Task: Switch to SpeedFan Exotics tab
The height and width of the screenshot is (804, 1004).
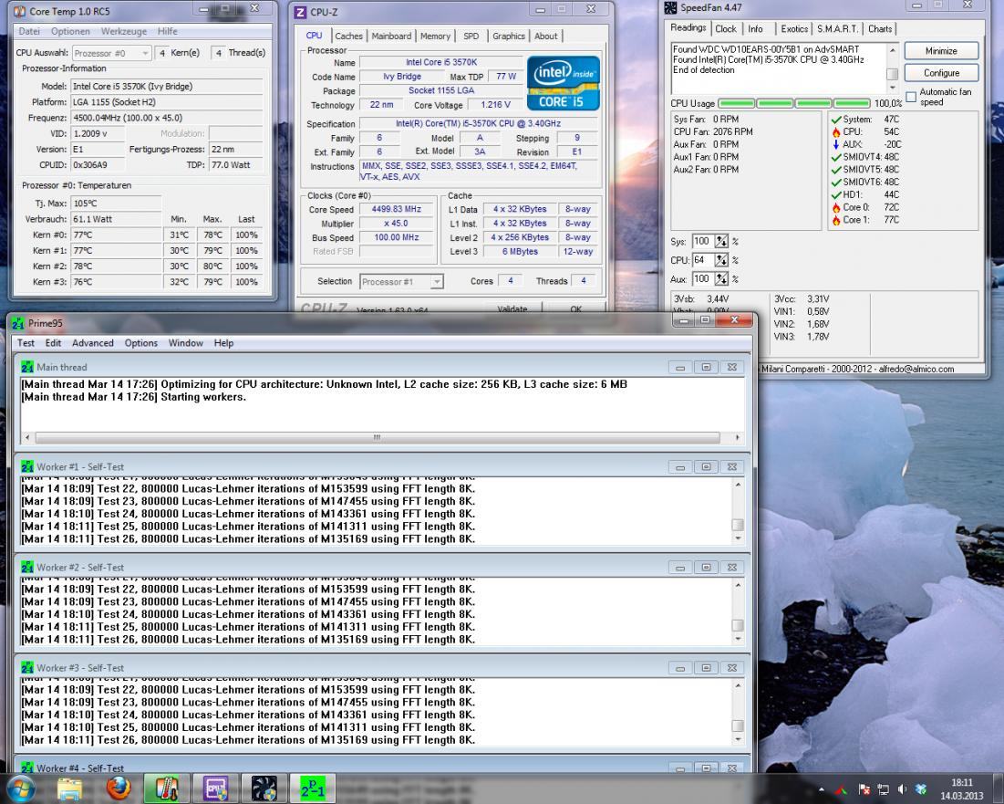Action: coord(794,29)
